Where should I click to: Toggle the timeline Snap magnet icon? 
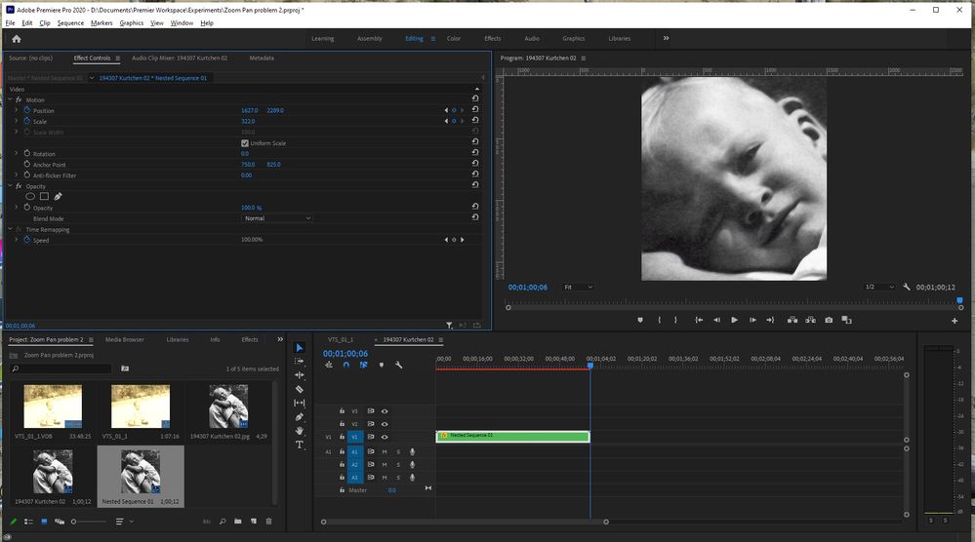click(x=345, y=365)
